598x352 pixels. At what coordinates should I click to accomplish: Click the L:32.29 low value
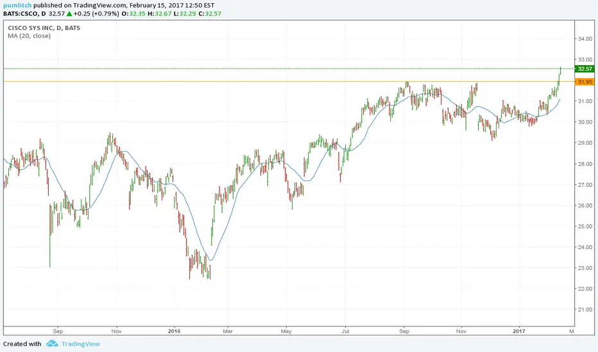185,13
